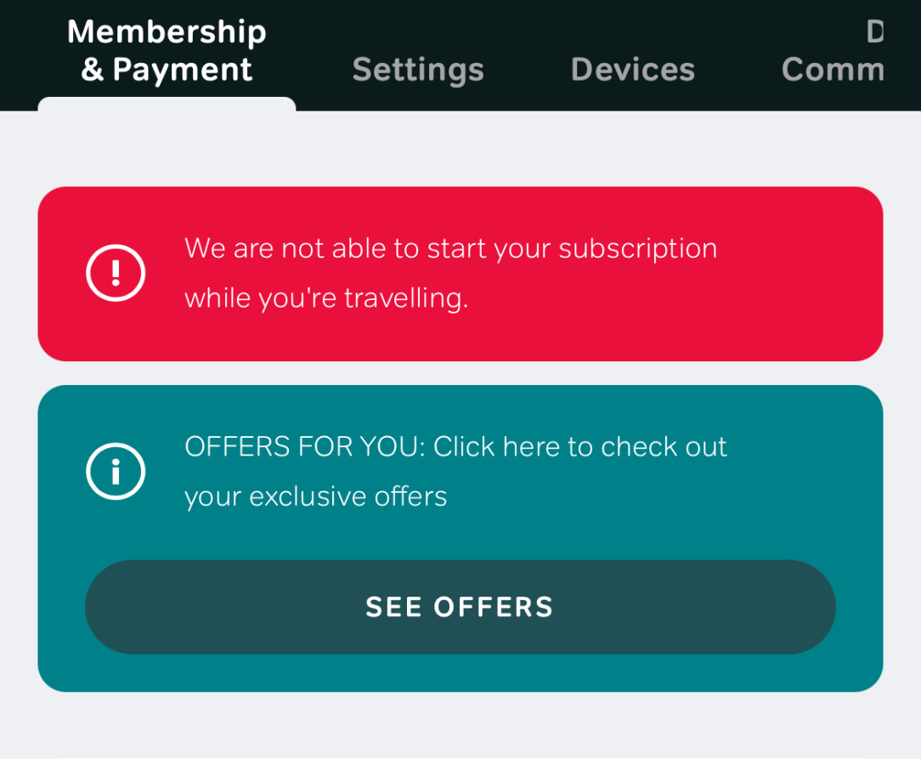Click the subscription travelling error message text
Image resolution: width=921 pixels, height=759 pixels.
tap(450, 273)
